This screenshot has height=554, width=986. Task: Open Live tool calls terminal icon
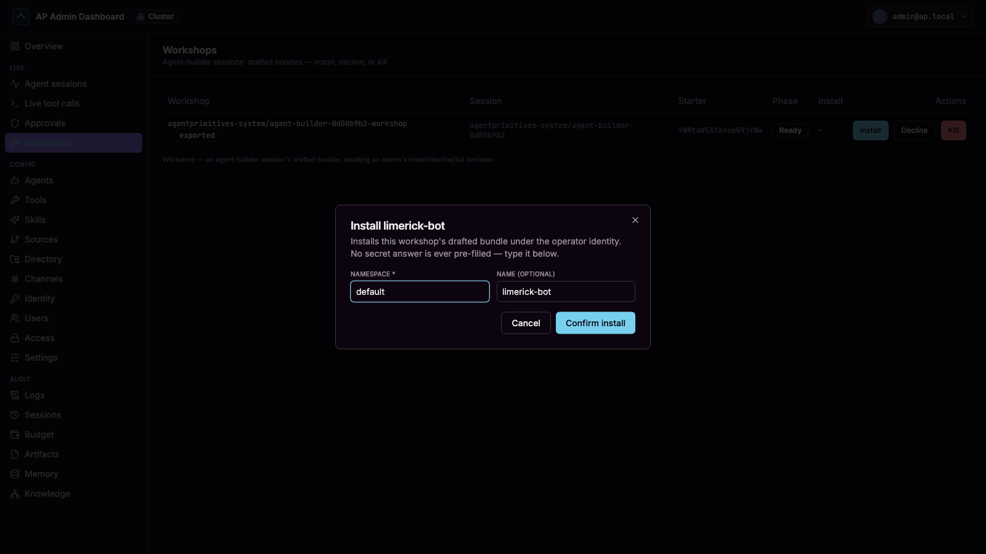(15, 103)
